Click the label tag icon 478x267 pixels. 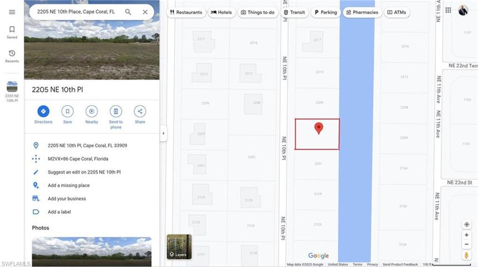pyautogui.click(x=36, y=212)
